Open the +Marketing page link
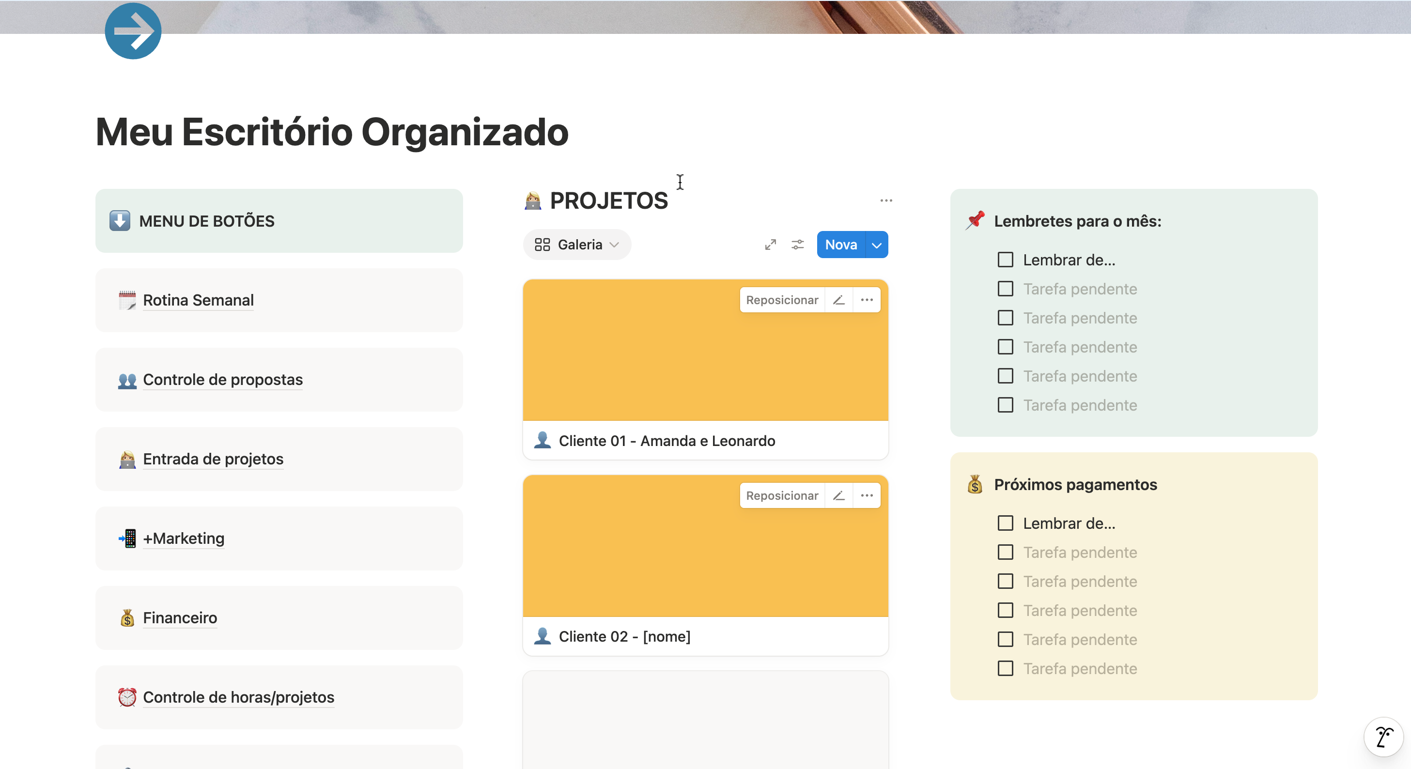This screenshot has width=1411, height=769. tap(184, 538)
